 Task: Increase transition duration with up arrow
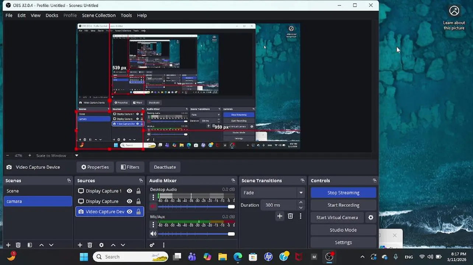point(301,203)
